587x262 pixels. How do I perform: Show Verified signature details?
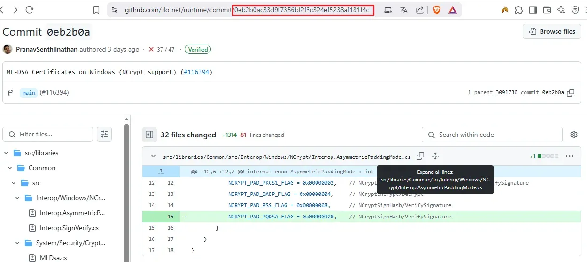(198, 49)
